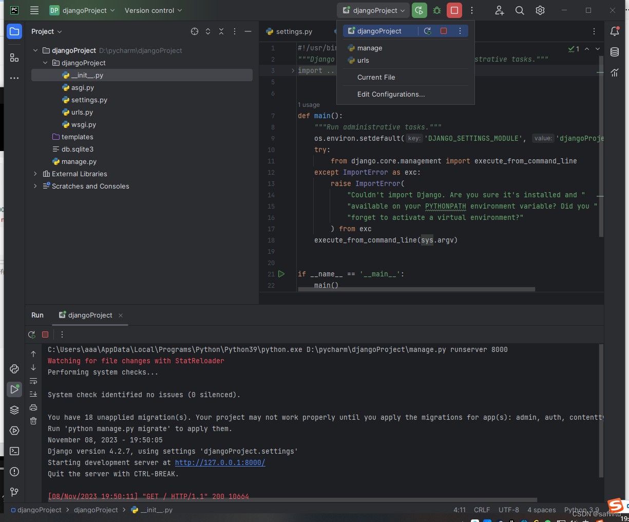Open the http://127.0.0.1:8000/ server link
This screenshot has height=522, width=629.
[220, 462]
